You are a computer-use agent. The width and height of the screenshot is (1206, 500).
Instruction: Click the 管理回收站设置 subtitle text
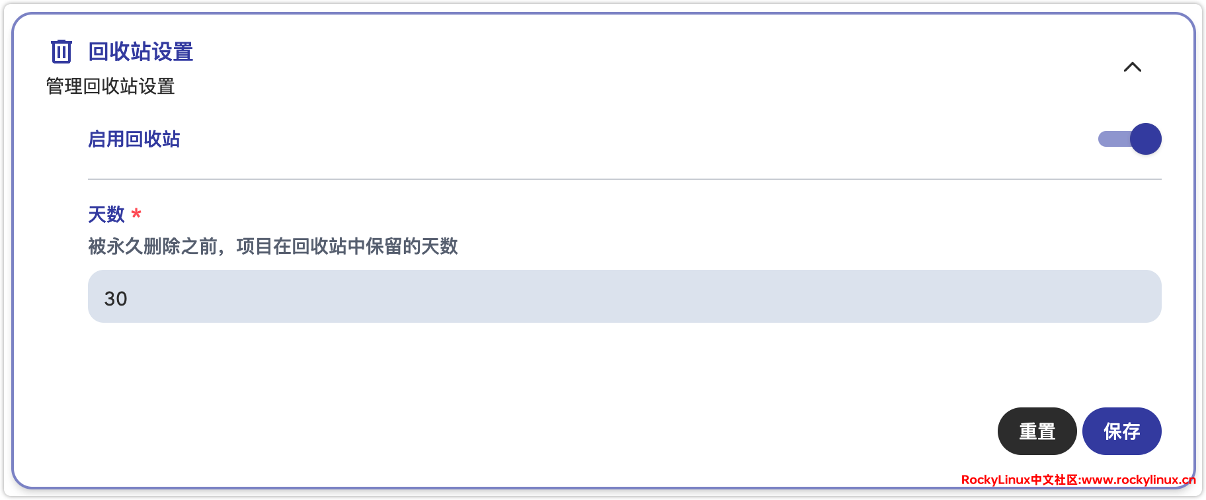(x=110, y=86)
